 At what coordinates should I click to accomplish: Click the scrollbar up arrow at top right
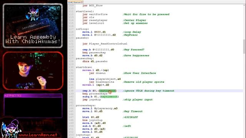[244, 5]
